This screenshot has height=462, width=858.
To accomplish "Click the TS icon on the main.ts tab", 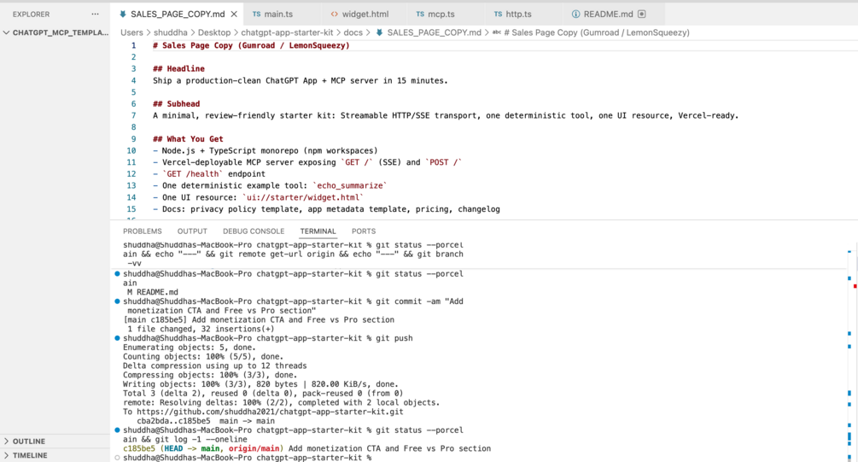I will [256, 15].
